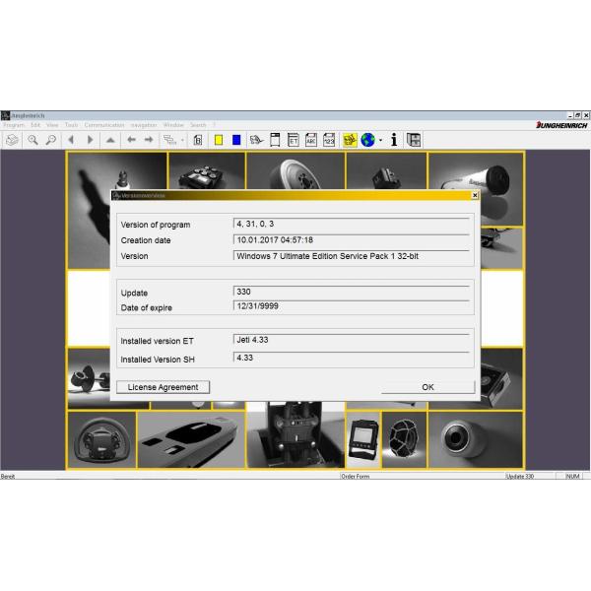Select the yellow square in the toolbar
Image resolution: width=591 pixels, height=591 pixels.
click(219, 140)
